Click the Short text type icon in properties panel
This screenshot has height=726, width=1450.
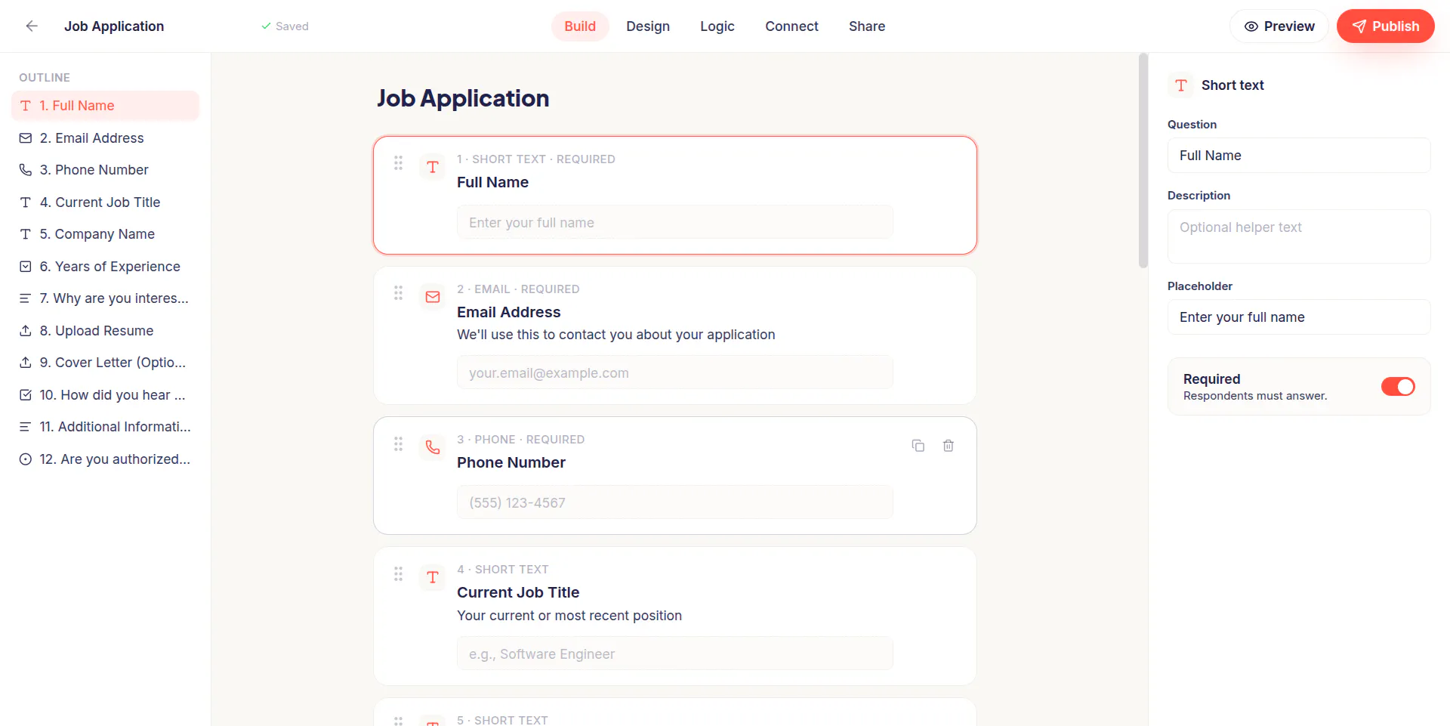1181,85
